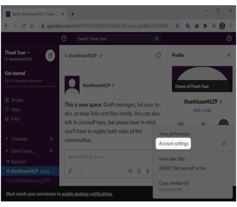Close the Profile panel
This screenshot has width=237, height=207.
click(x=229, y=55)
